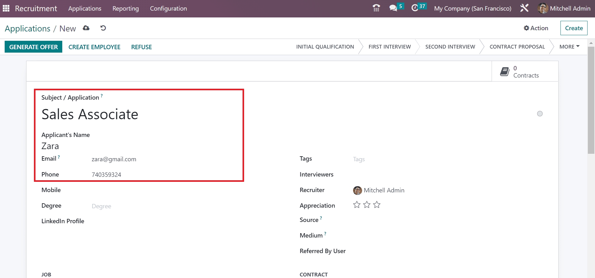595x278 pixels.
Task: Open the apps grid menu icon
Action: (x=6, y=8)
